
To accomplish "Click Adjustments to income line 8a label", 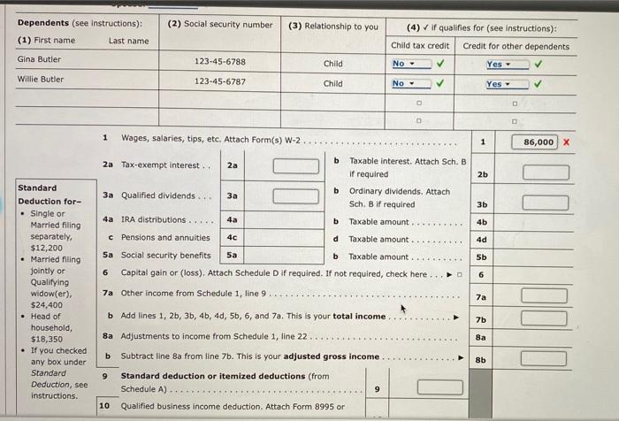I will click(x=214, y=336).
